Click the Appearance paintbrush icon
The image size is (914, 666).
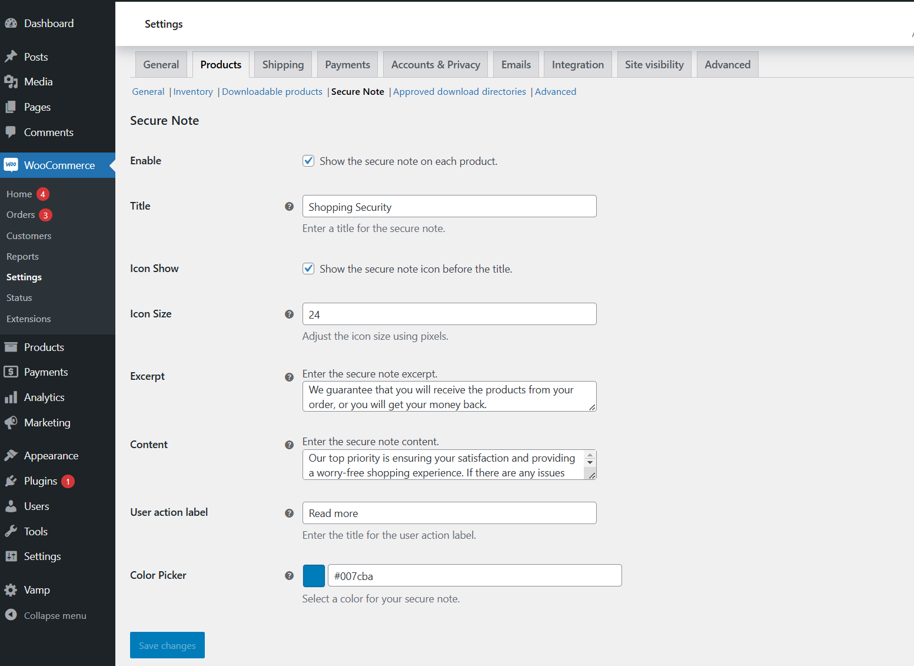(11, 456)
